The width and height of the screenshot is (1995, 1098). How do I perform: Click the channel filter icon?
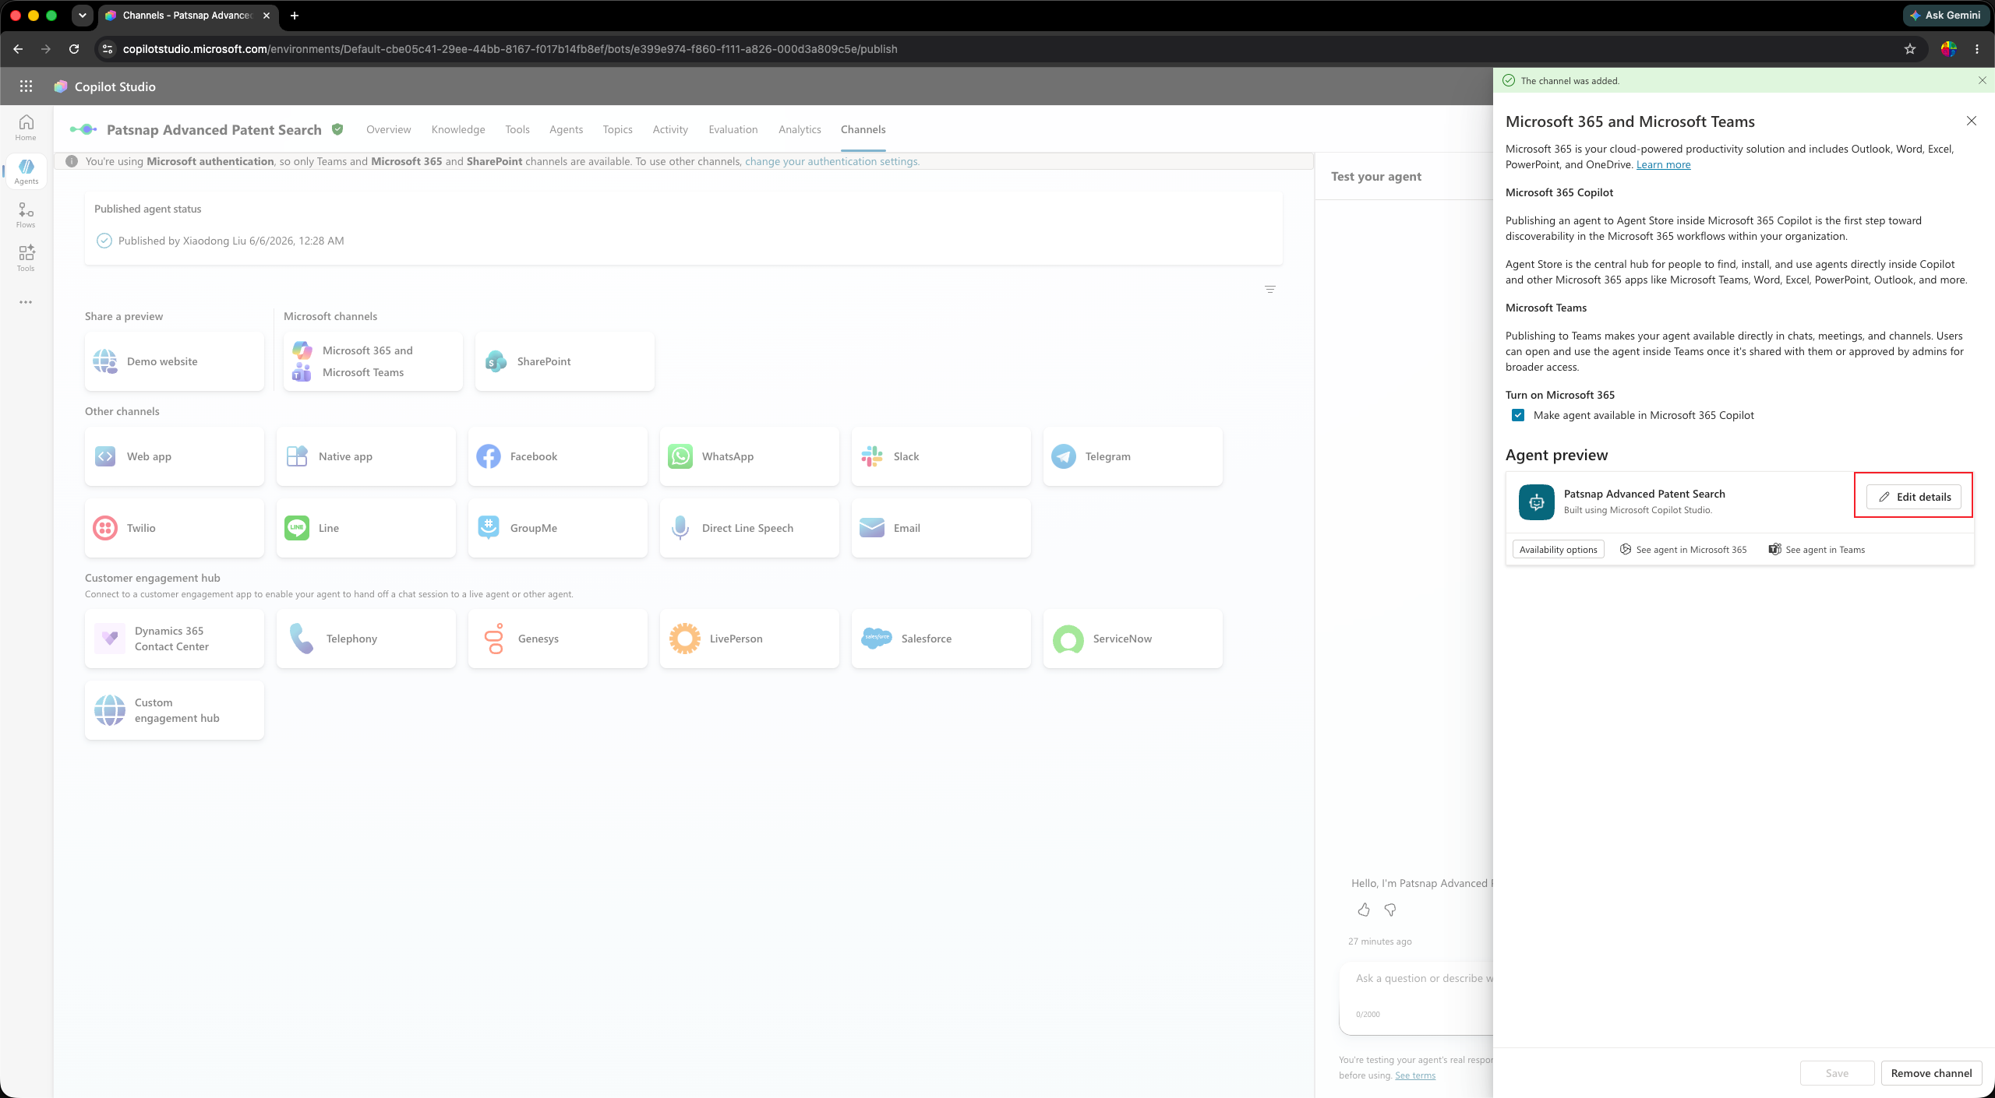(x=1270, y=290)
